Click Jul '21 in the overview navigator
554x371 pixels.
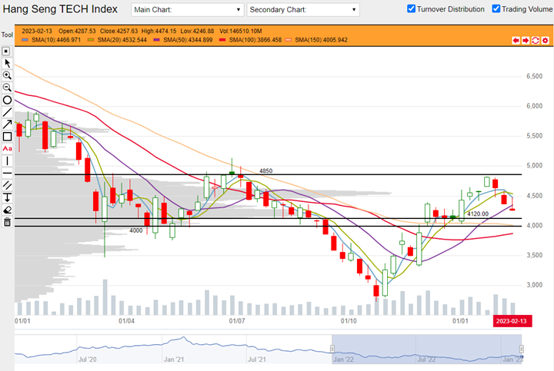pos(257,359)
